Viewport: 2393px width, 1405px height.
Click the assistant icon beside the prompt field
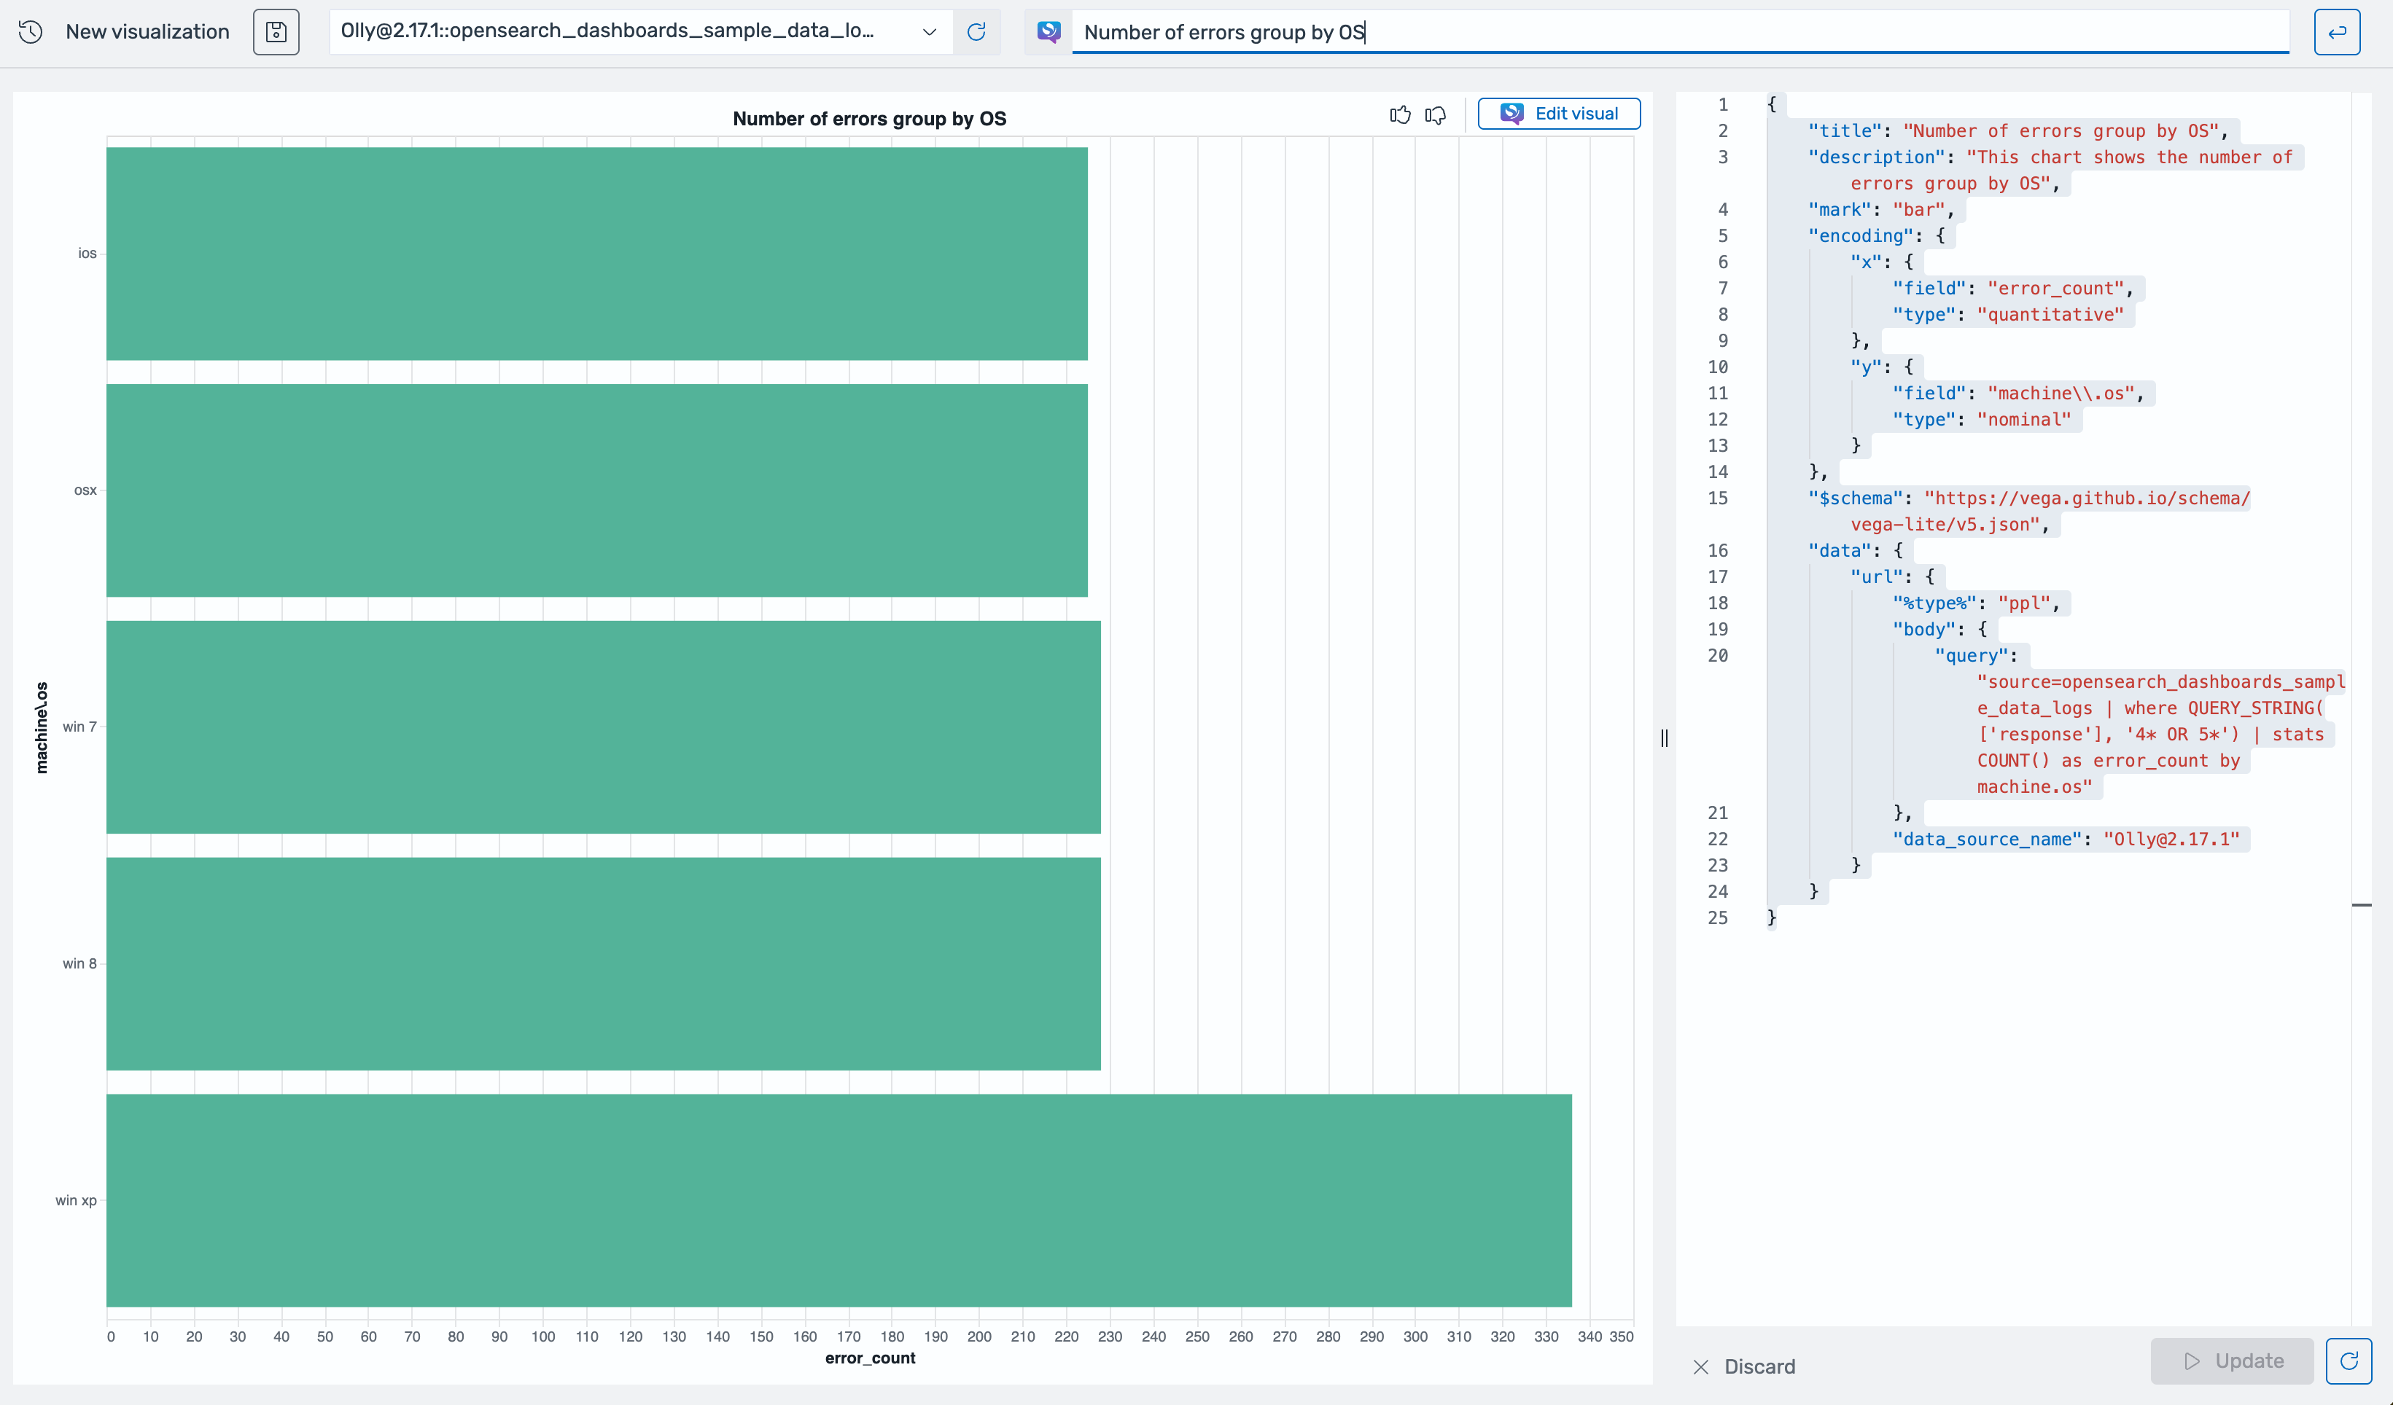(x=1048, y=31)
